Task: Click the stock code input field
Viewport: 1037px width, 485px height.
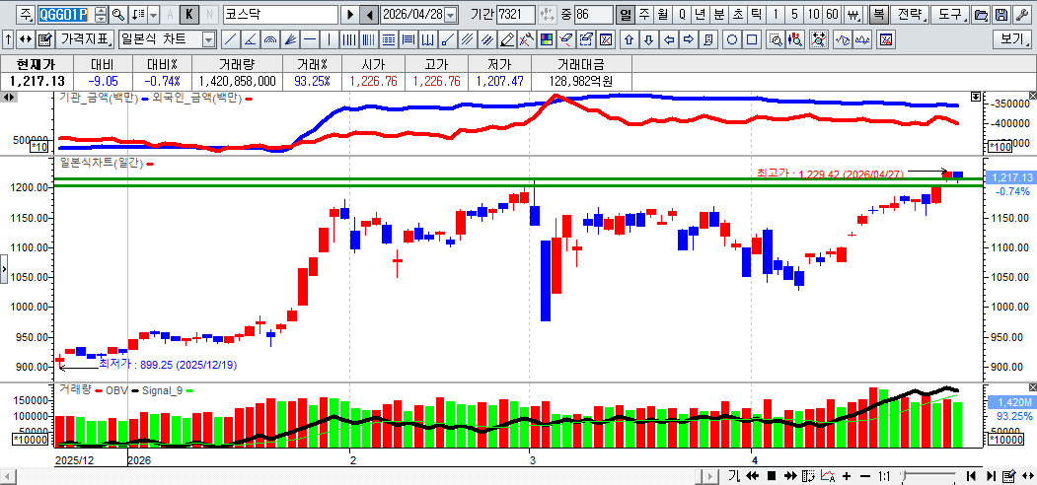Action: (x=63, y=15)
